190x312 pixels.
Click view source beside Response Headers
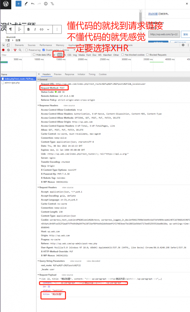coord(69,105)
